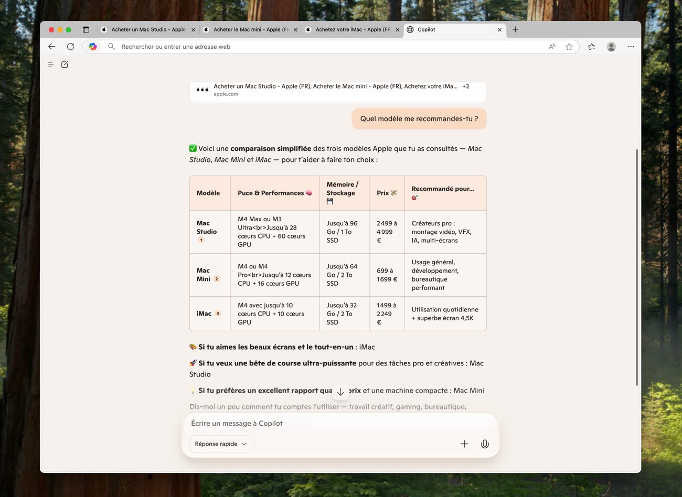Click the plus attachment button in composer
This screenshot has width=682, height=497.
(x=464, y=444)
